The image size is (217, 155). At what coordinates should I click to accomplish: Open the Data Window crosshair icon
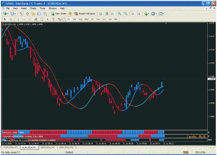27,13
